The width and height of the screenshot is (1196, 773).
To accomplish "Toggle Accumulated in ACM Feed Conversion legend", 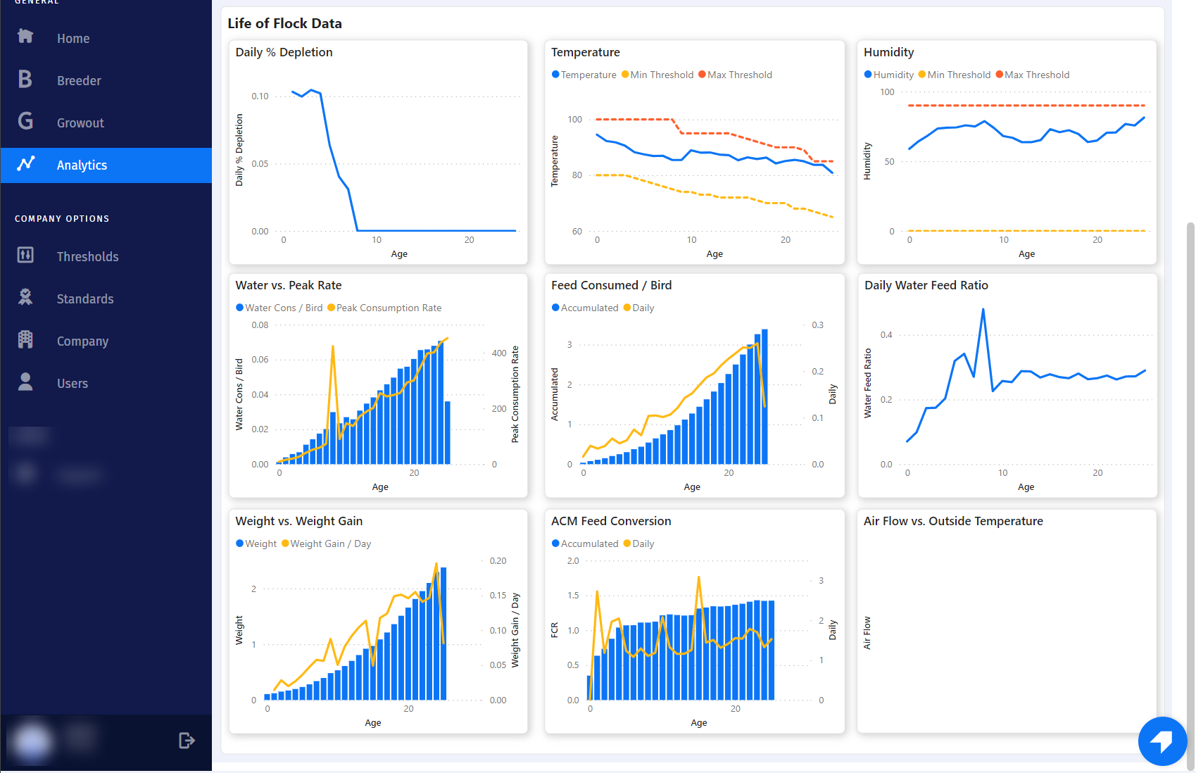I will pyautogui.click(x=585, y=543).
